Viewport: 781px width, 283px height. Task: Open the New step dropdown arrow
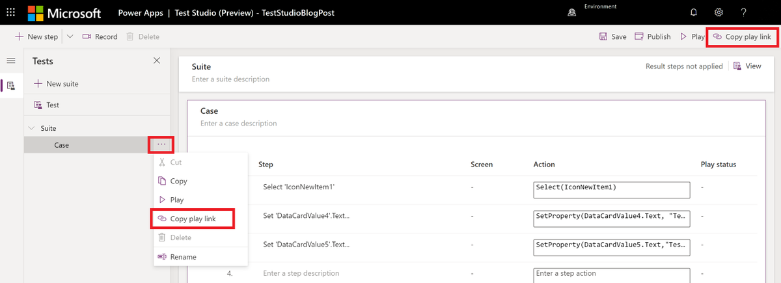[x=70, y=36]
